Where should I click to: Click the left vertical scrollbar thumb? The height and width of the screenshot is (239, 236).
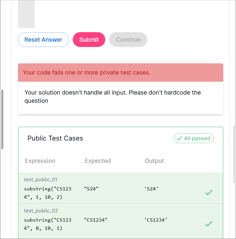(2, 119)
